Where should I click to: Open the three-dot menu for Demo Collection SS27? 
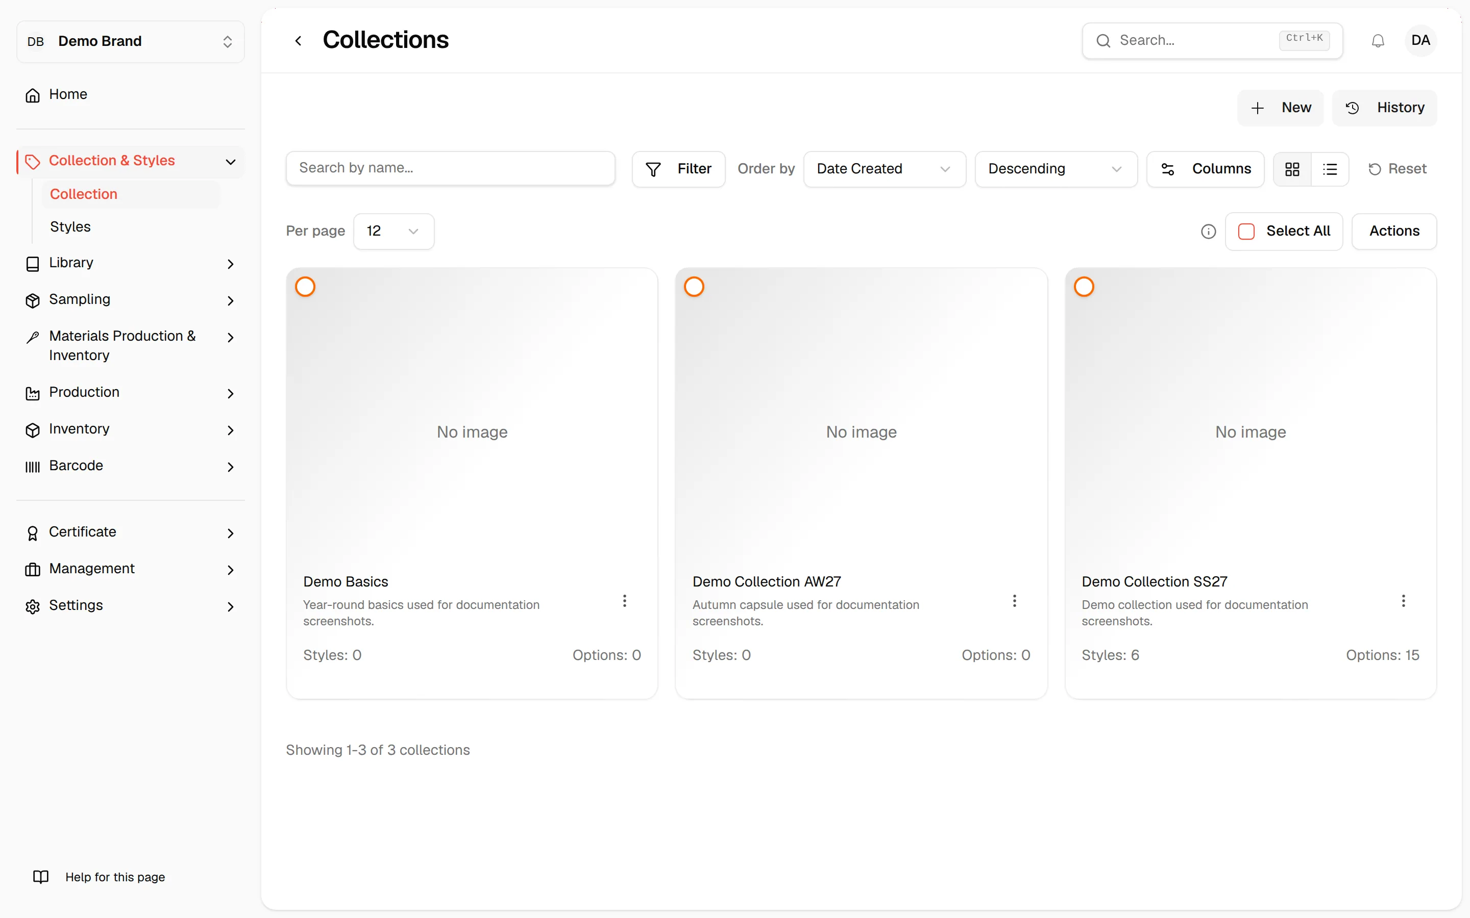click(x=1403, y=600)
